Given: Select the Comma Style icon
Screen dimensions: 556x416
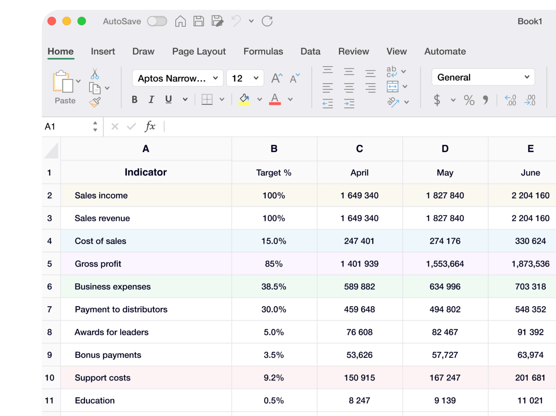Looking at the screenshot, I should pos(486,100).
